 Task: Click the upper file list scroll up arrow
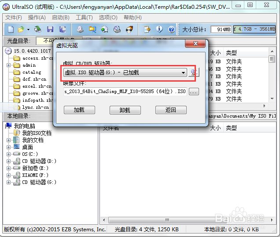[272, 51]
